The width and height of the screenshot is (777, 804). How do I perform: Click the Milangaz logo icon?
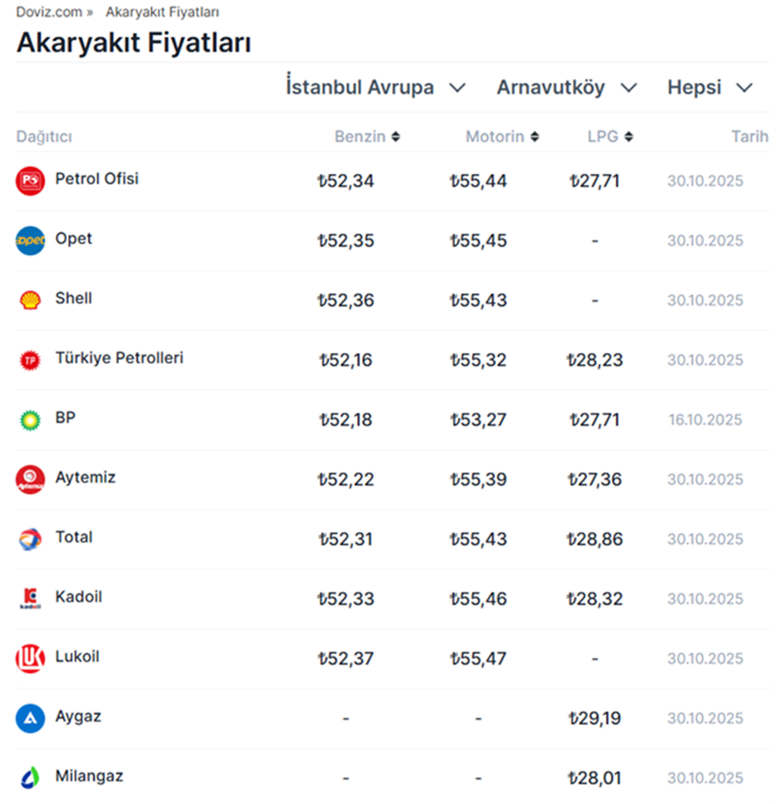[30, 778]
